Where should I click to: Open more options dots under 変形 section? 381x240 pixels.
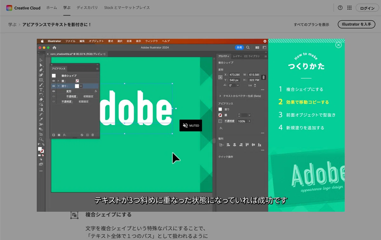click(262, 90)
